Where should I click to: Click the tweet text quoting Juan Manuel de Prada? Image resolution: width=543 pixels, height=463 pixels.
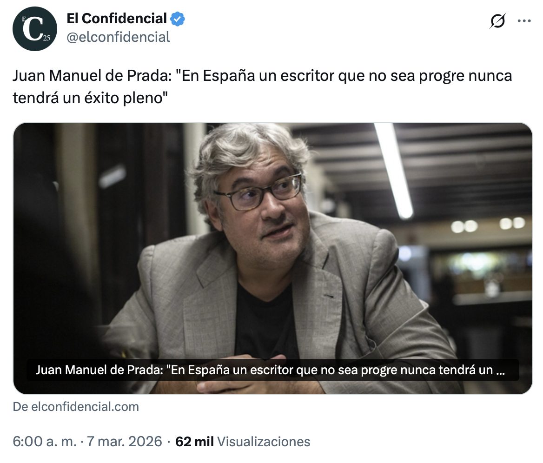coord(262,86)
